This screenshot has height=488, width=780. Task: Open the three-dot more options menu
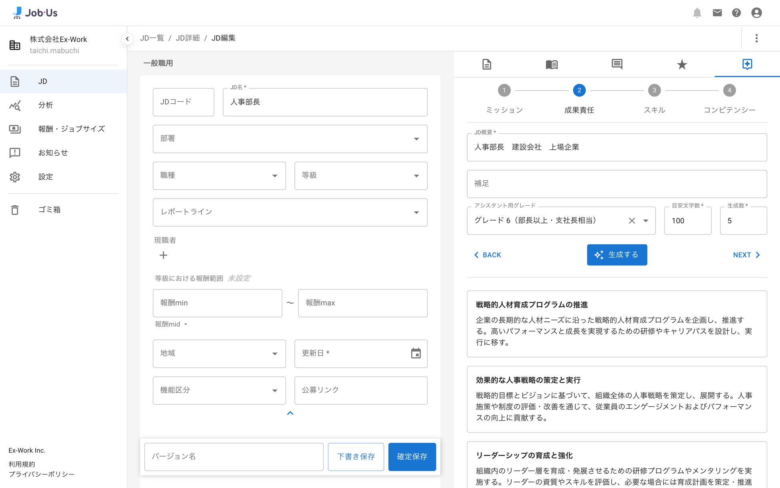coord(756,38)
